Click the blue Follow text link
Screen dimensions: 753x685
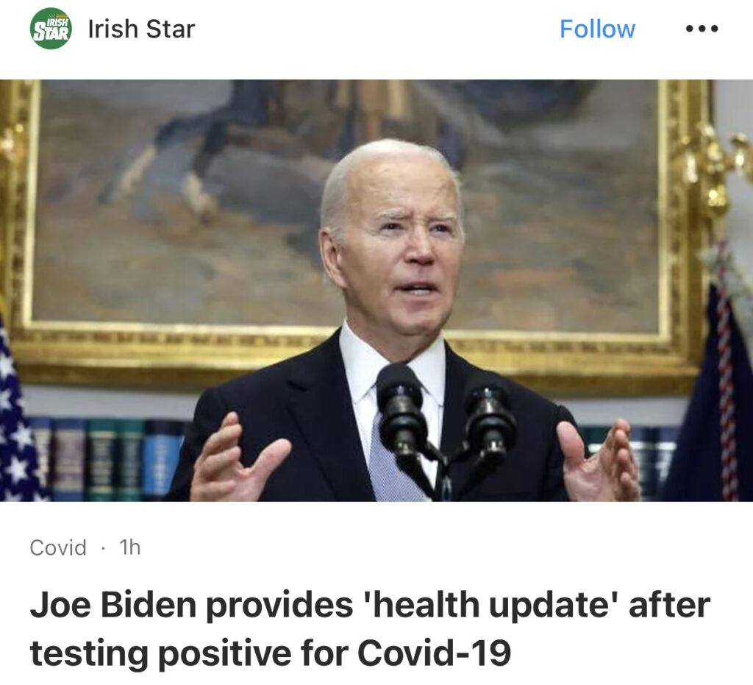[597, 29]
